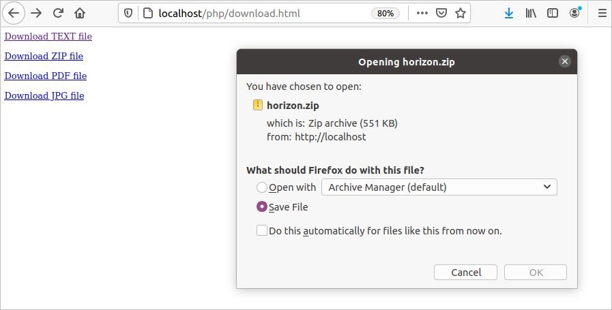Save to Pocket icon in address bar

tap(441, 13)
